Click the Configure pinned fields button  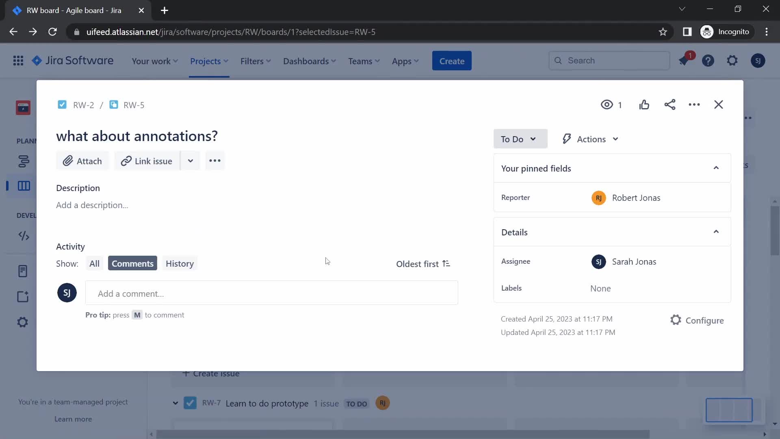coord(698,320)
